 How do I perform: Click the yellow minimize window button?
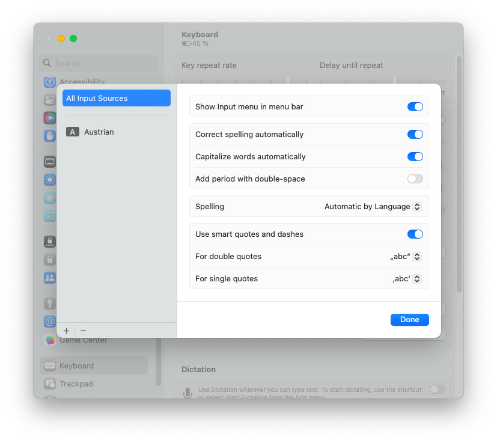61,38
